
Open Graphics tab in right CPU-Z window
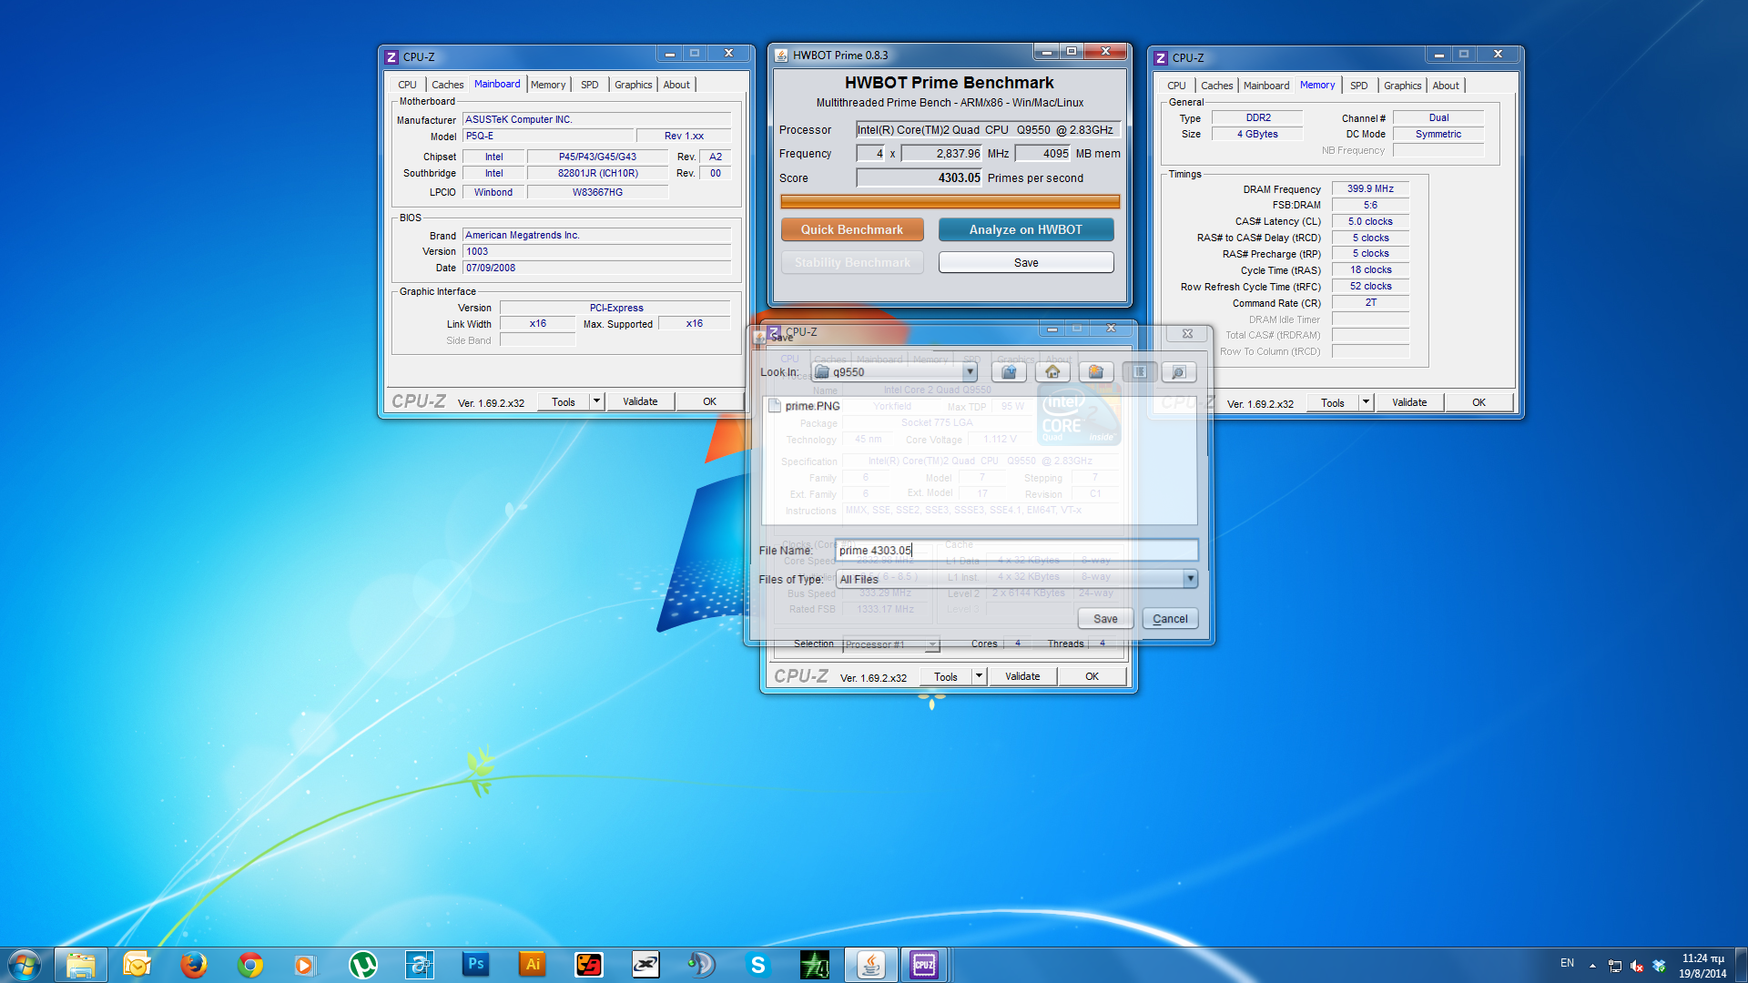pyautogui.click(x=1402, y=86)
